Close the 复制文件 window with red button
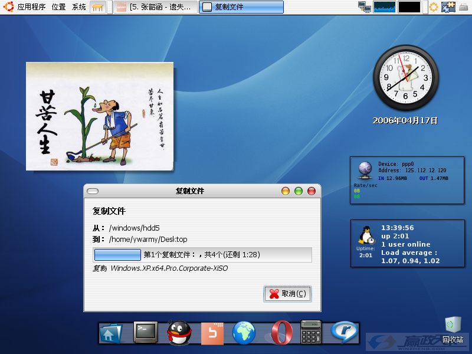472x354 pixels. (x=312, y=191)
